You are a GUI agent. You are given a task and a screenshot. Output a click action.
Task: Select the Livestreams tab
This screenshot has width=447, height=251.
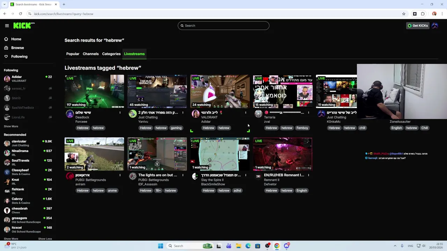point(134,54)
